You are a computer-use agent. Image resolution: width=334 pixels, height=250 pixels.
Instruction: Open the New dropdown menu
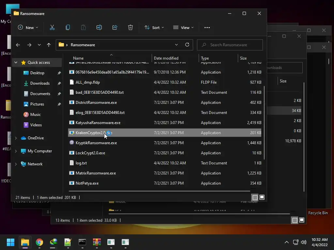[x=28, y=27]
